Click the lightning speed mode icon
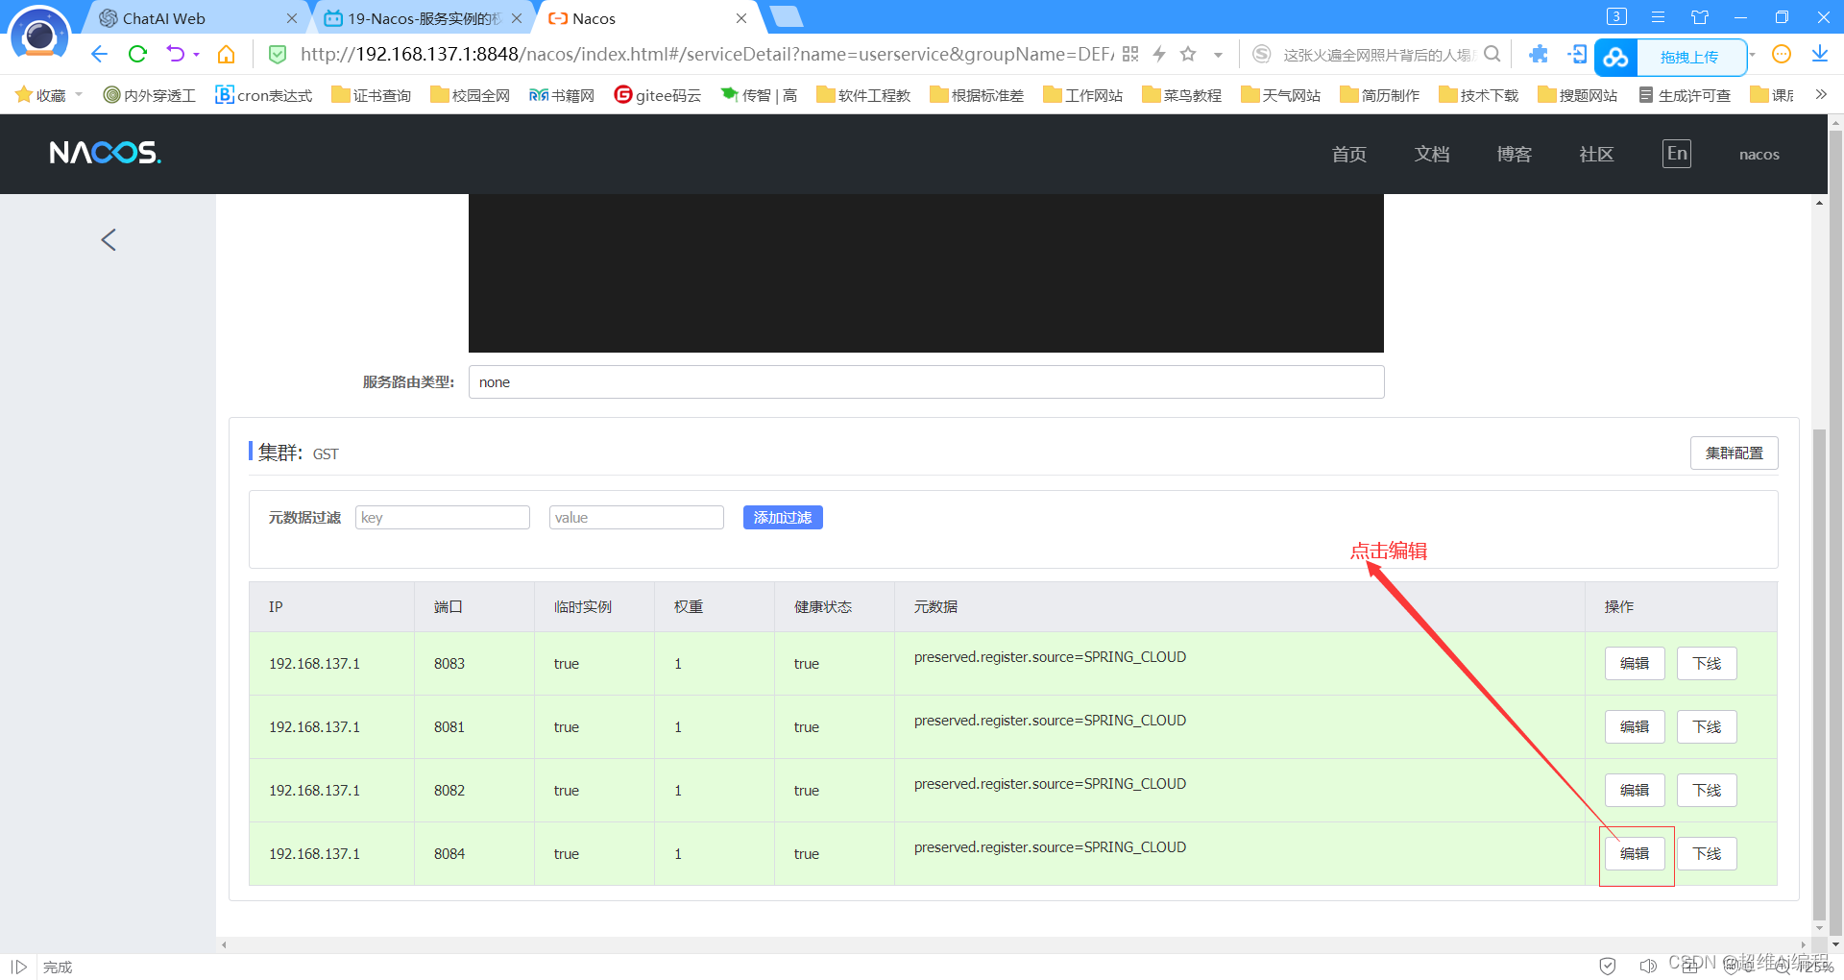 pyautogui.click(x=1159, y=54)
